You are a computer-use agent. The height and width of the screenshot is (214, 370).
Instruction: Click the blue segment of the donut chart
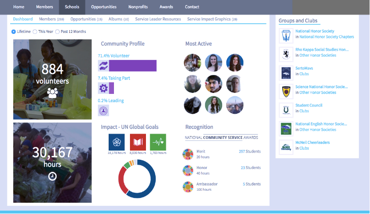(x=152, y=182)
